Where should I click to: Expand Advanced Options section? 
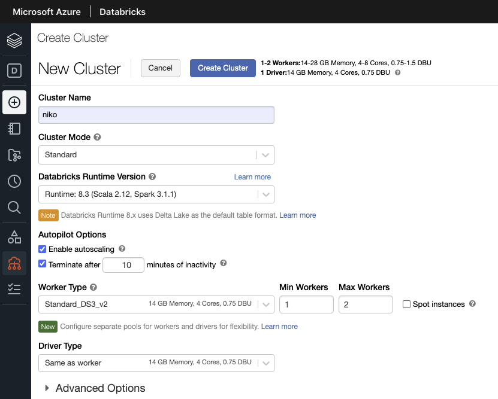tap(95, 388)
